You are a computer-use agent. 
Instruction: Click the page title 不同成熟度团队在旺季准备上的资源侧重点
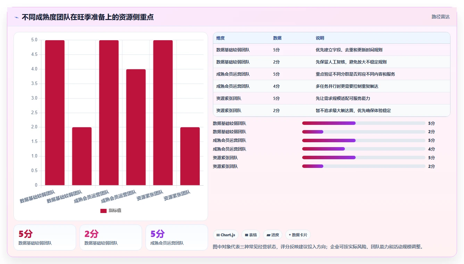point(88,17)
